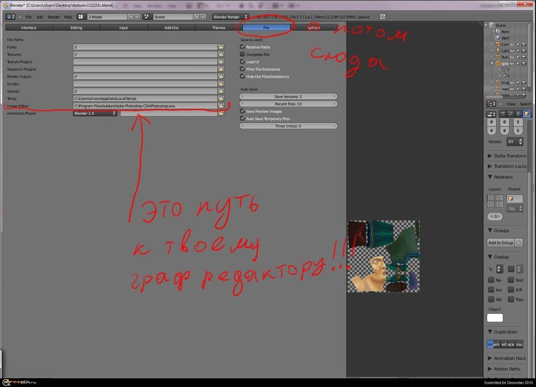Click the Add to Group button
The height and width of the screenshot is (387, 536).
tap(500, 243)
